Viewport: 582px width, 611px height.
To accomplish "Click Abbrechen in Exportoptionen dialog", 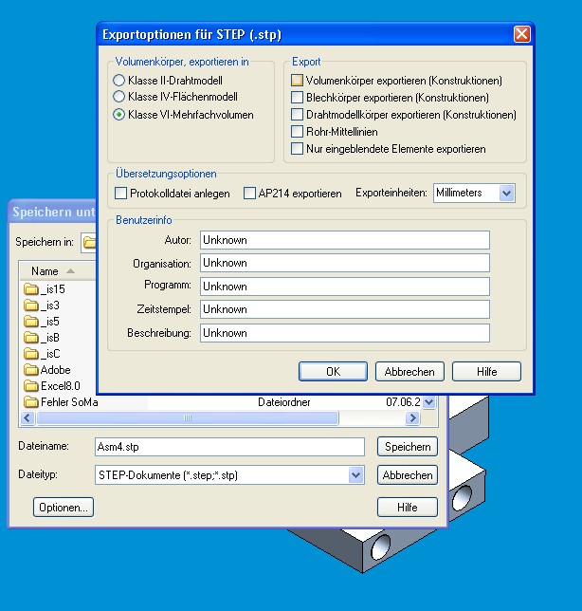I will point(409,371).
